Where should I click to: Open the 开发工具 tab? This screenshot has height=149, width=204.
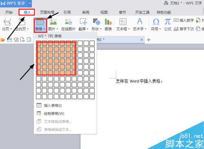(142, 12)
